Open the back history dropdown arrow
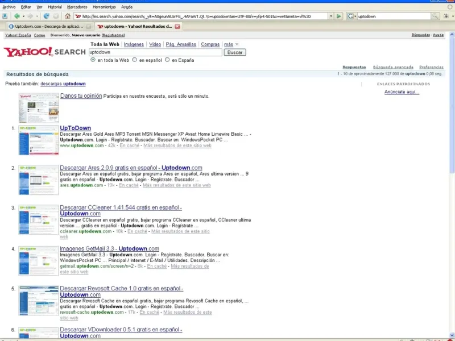This screenshot has height=341, width=455. [x=23, y=16]
